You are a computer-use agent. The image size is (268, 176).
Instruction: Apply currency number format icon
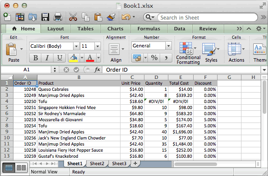click(137, 58)
